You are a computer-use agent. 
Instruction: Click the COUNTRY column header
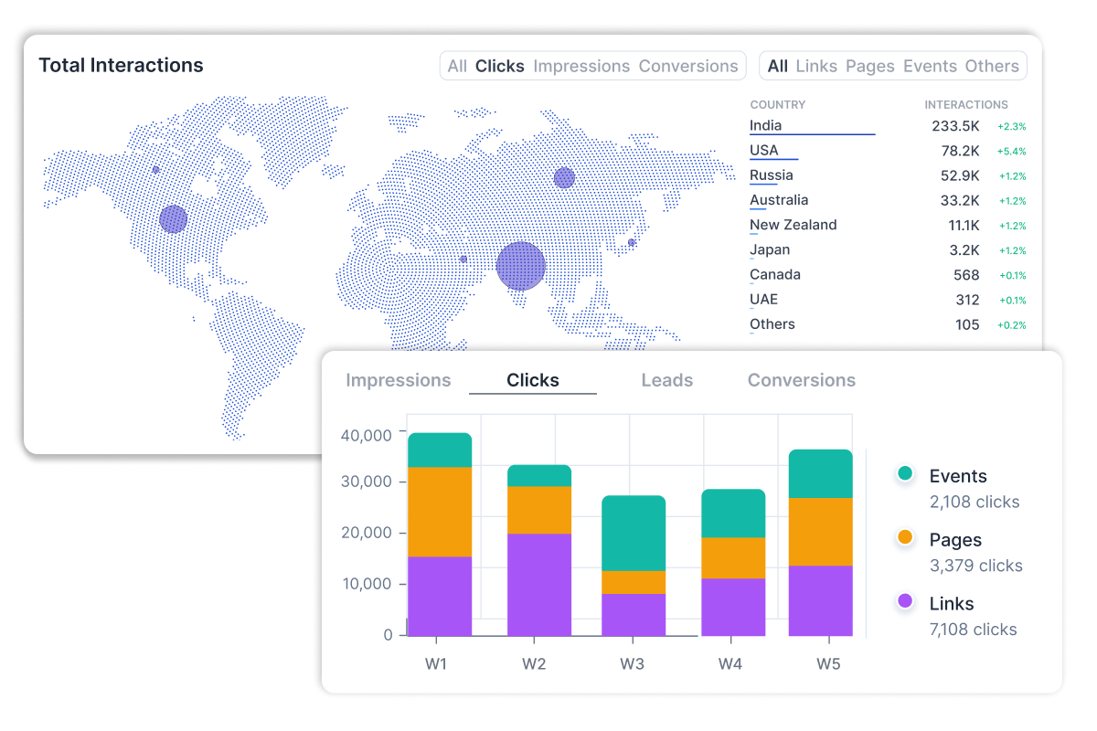coord(778,105)
